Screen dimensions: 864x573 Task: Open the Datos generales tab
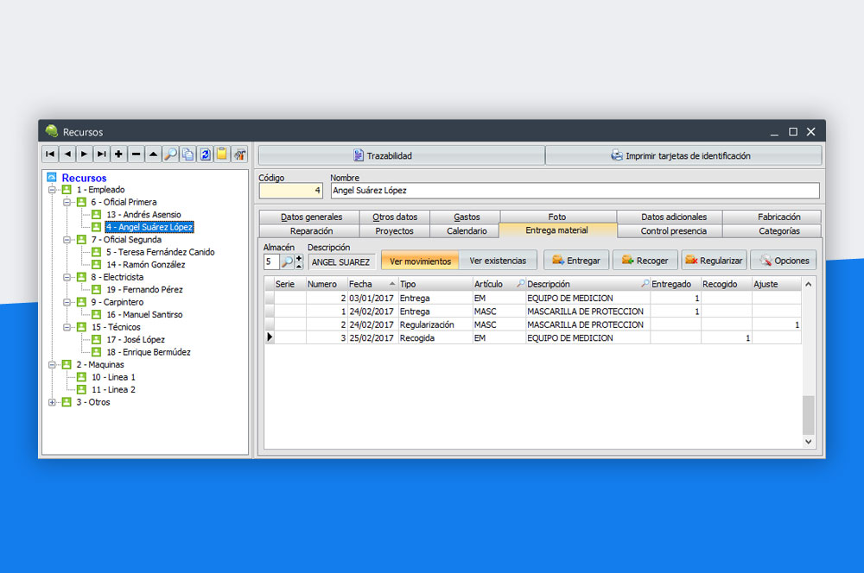311,217
